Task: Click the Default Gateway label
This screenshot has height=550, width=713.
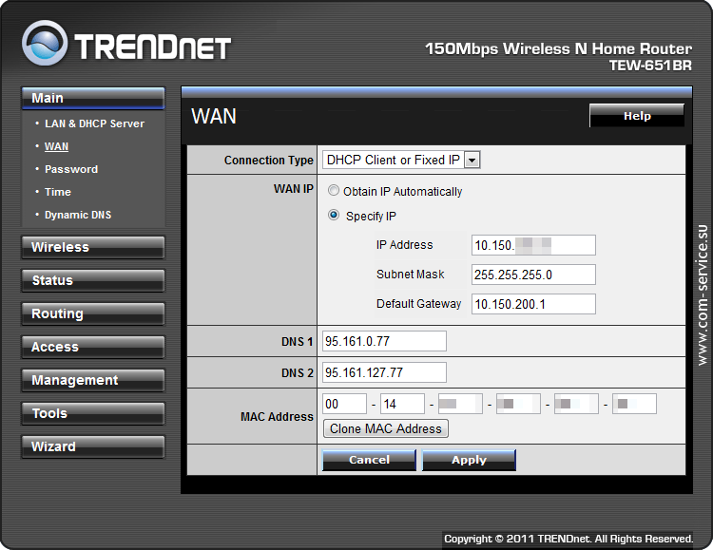Action: click(419, 304)
